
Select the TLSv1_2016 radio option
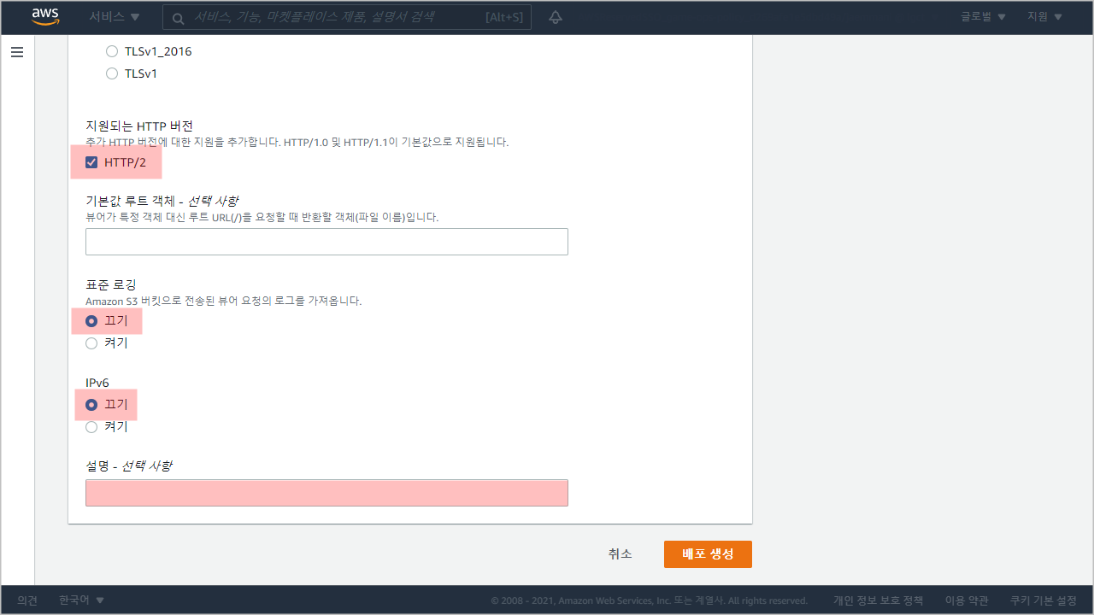point(112,51)
